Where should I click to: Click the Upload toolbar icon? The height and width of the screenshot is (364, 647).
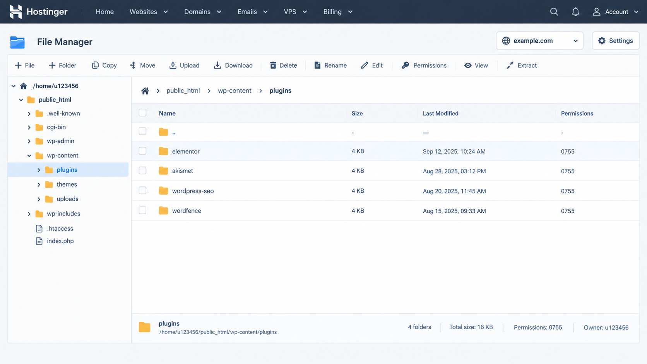(173, 65)
